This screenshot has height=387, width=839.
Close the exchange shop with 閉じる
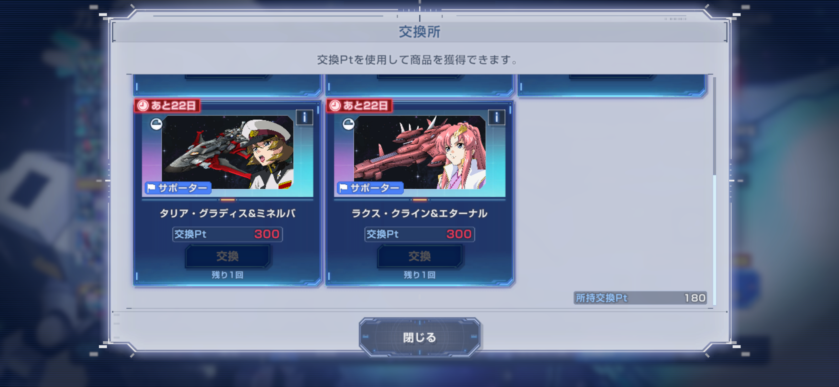pyautogui.click(x=419, y=337)
